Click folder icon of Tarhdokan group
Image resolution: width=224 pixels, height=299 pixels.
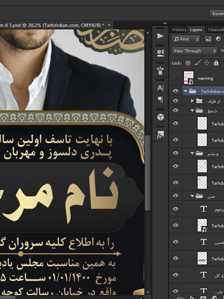coord(192,91)
